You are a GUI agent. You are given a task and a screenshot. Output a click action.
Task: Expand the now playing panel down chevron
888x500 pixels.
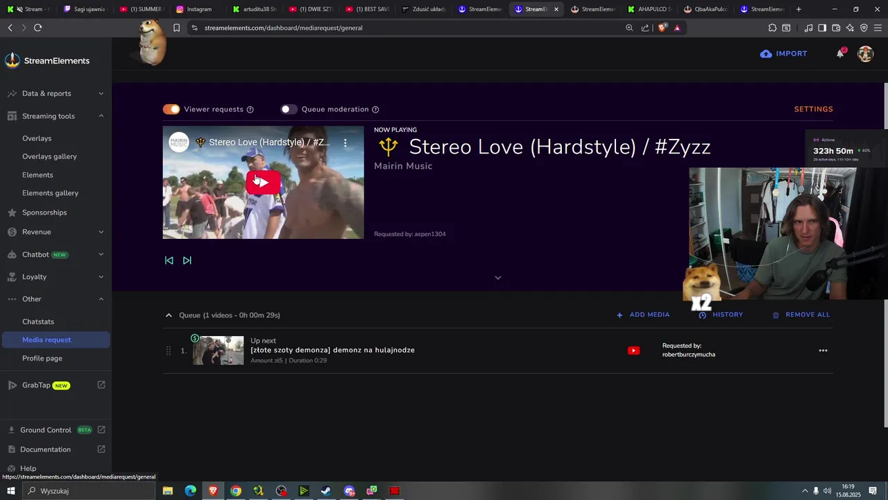pyautogui.click(x=497, y=278)
